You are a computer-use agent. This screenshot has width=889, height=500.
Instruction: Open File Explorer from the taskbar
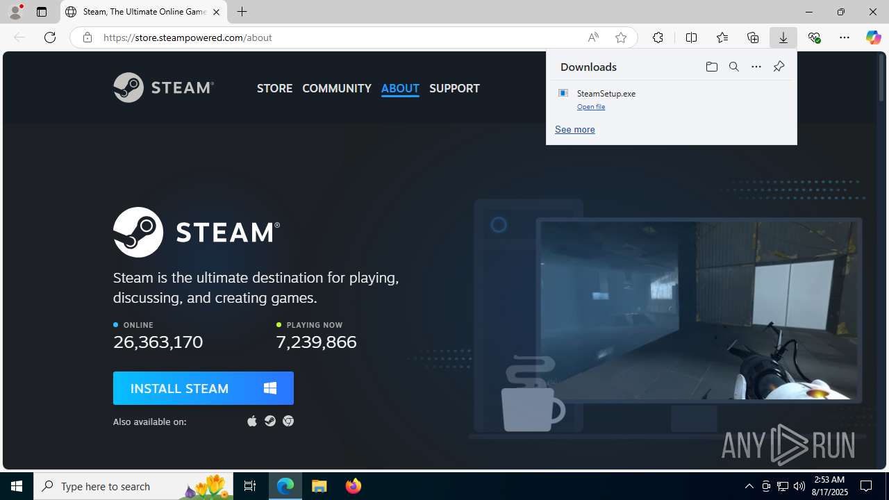coord(319,486)
